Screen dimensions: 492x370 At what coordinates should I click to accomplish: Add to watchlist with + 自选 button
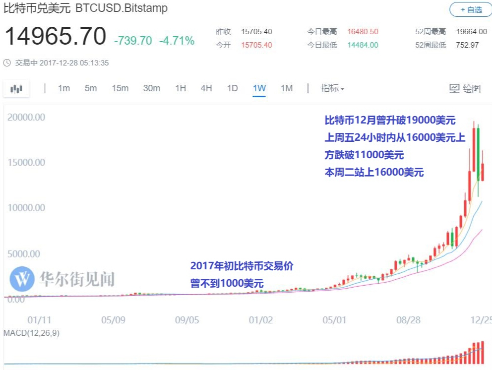point(470,9)
